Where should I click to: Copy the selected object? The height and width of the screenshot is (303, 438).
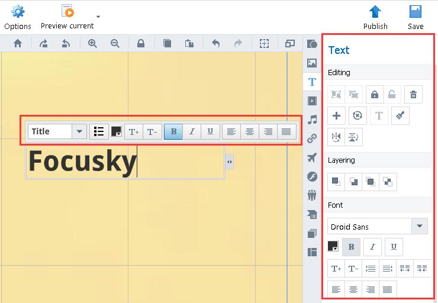tap(167, 43)
